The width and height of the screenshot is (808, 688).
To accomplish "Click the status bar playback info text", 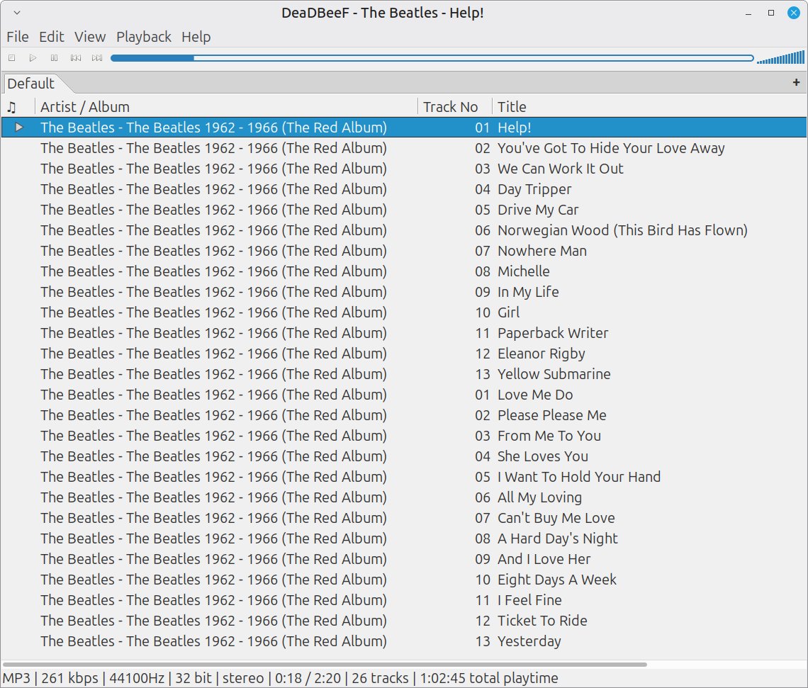I will (x=281, y=678).
